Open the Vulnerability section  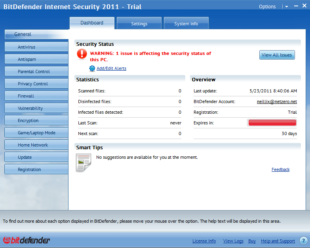pos(36,108)
